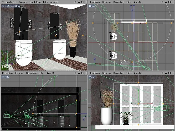Click the Oben viewport label
This screenshot has width=175, height=131.
coord(92,6)
